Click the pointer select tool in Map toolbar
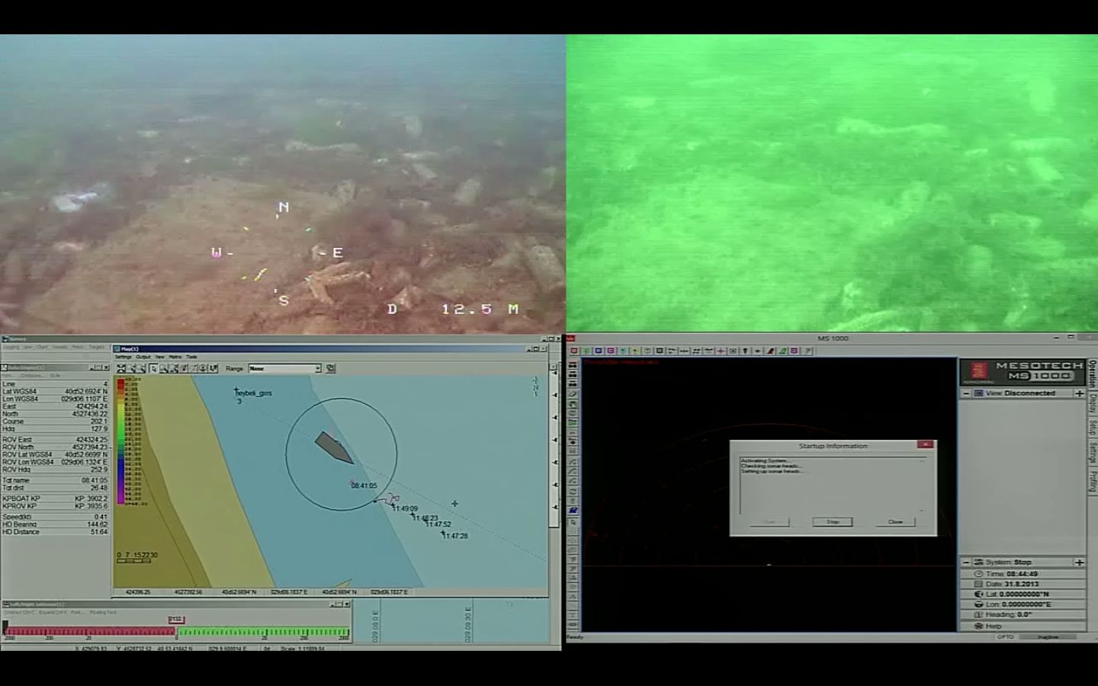The height and width of the screenshot is (686, 1098). [x=153, y=369]
